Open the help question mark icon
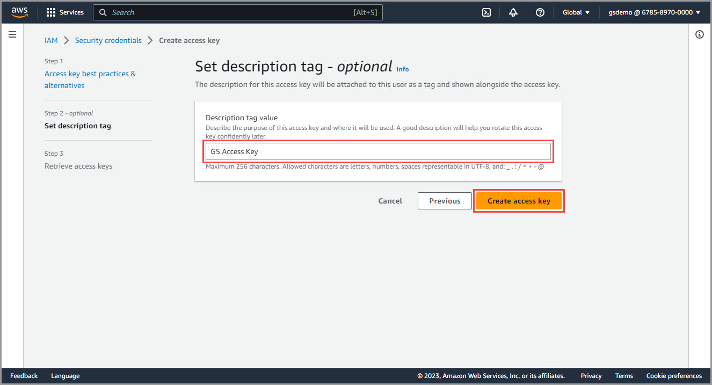This screenshot has height=385, width=712. (x=540, y=12)
